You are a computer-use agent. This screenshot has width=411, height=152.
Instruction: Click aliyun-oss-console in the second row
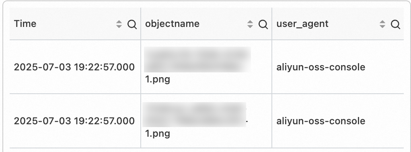click(321, 121)
